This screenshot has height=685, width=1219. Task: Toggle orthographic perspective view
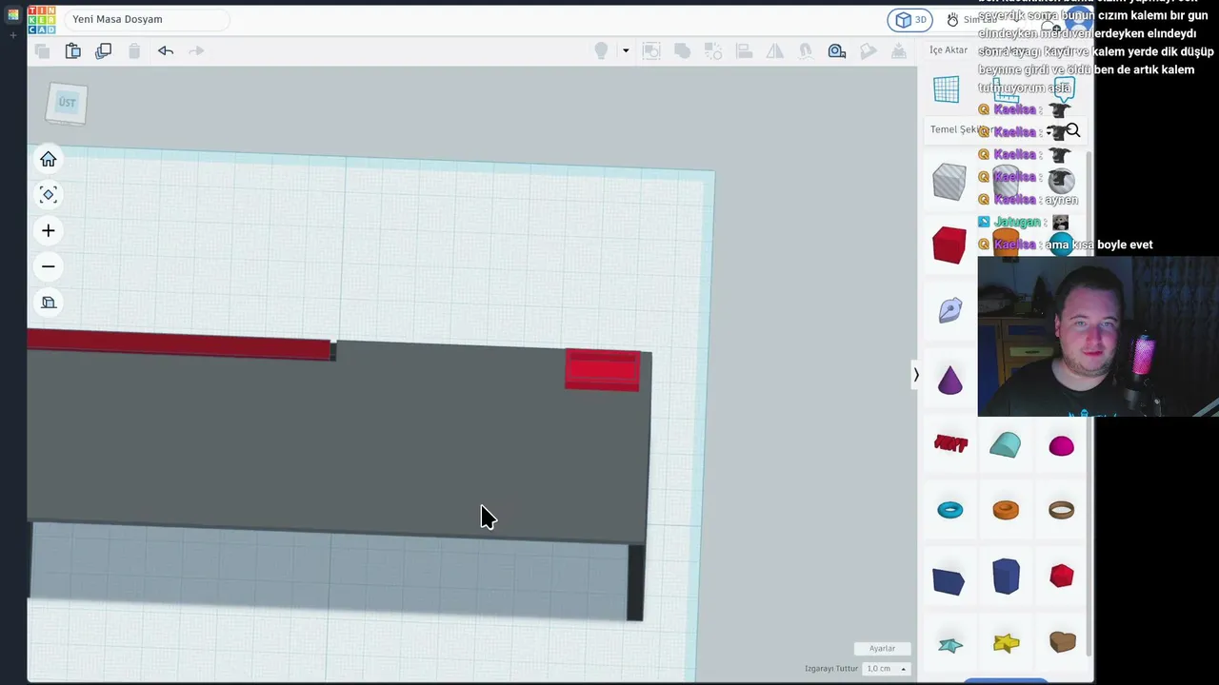point(49,303)
